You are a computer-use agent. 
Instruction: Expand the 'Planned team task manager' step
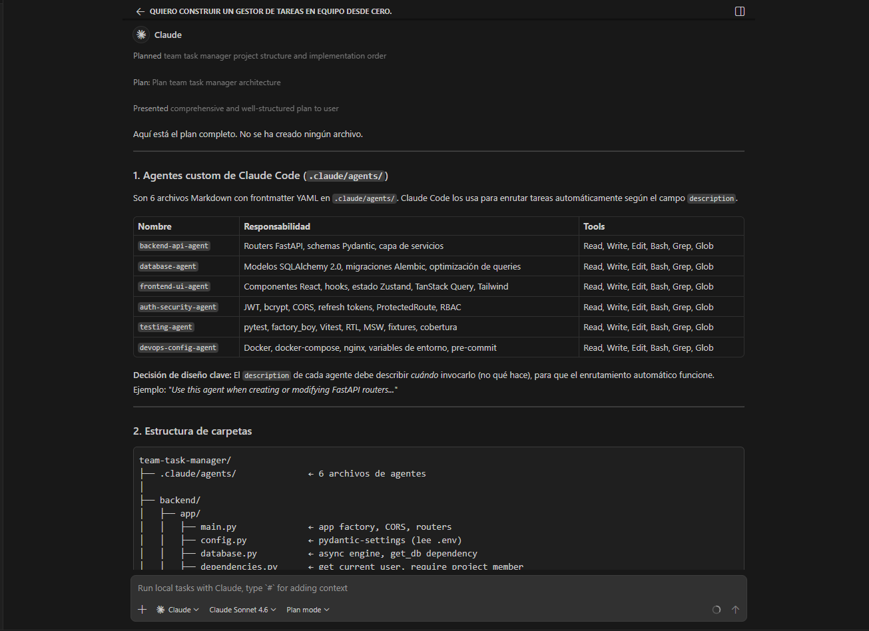260,56
